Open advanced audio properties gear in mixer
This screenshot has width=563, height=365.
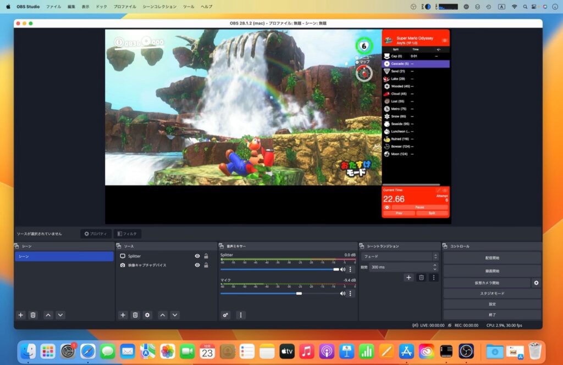pos(225,315)
